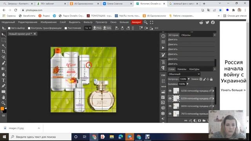Image resolution: width=251 pixels, height=141 pixels.
Task: Select the Magic Wand tool
Action: (4, 46)
